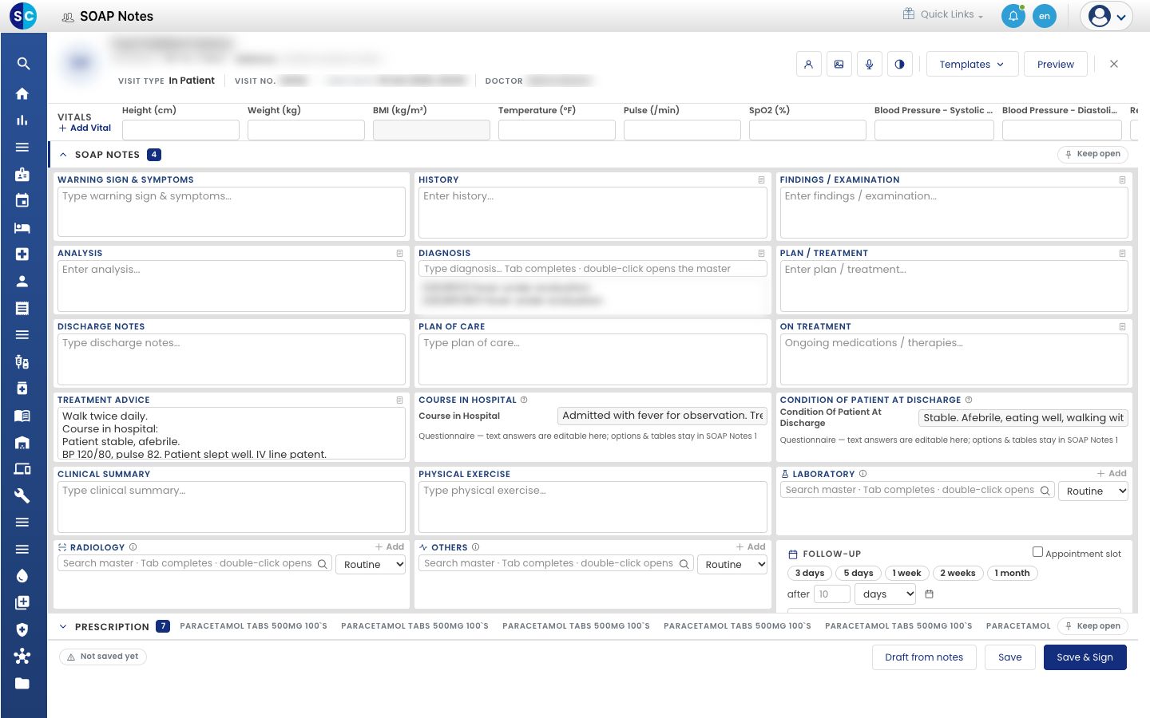Select the 1 week follow-up chip
The image size is (1150, 718).
pyautogui.click(x=906, y=573)
